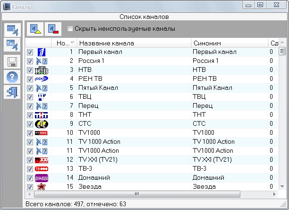This screenshot has width=289, height=210.
Task: Minimize the Каналы window
Action: 248,5
